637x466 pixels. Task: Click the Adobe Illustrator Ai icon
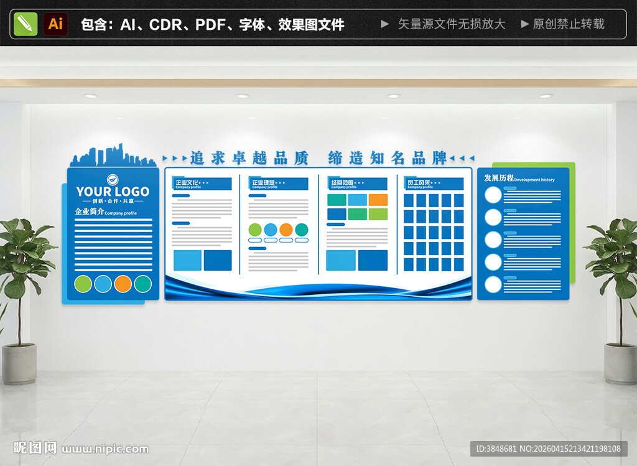coord(55,24)
